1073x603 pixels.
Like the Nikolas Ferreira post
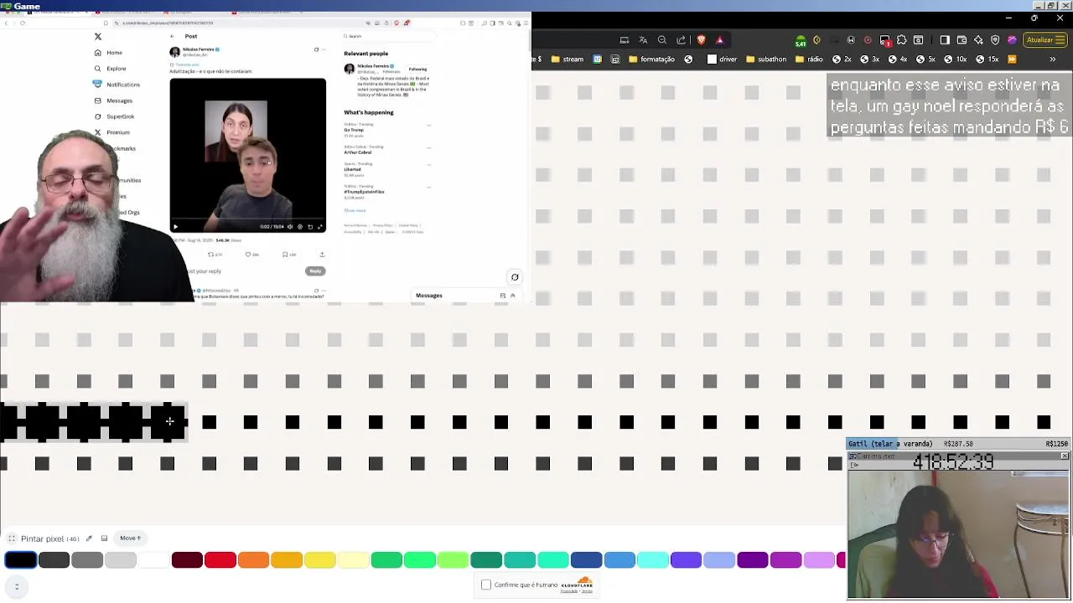click(x=251, y=255)
